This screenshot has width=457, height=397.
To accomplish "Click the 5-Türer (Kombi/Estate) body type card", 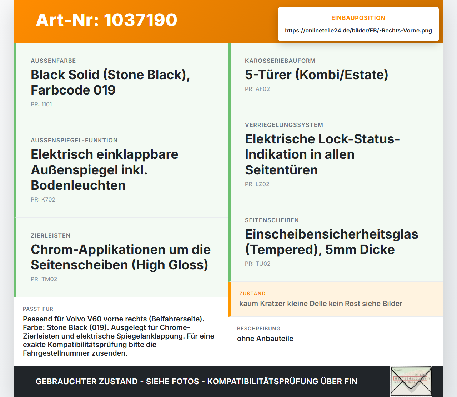I will (336, 75).
